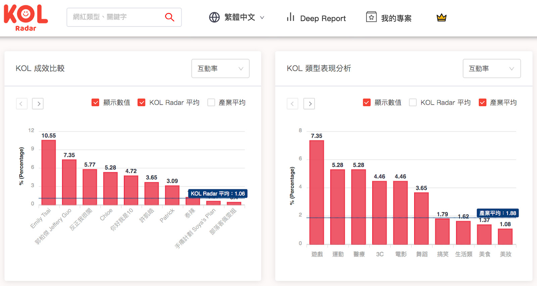Click the 郭柏傑 Jeffery Guo bar showing 7.35

pyautogui.click(x=69, y=182)
